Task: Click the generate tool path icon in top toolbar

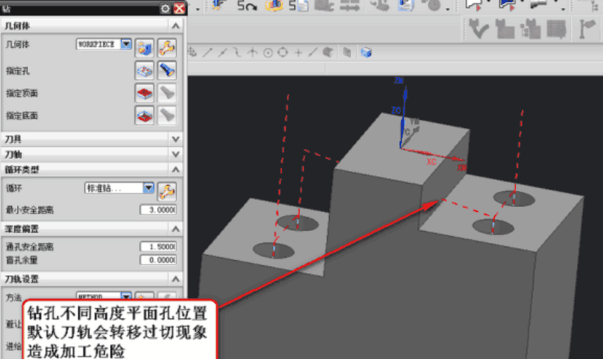Action: [218, 5]
